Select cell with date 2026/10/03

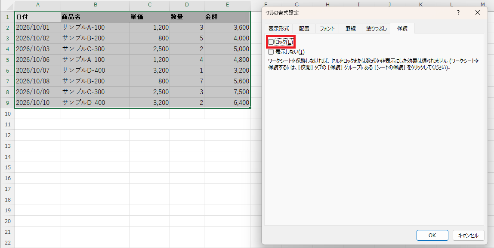pyautogui.click(x=38, y=49)
